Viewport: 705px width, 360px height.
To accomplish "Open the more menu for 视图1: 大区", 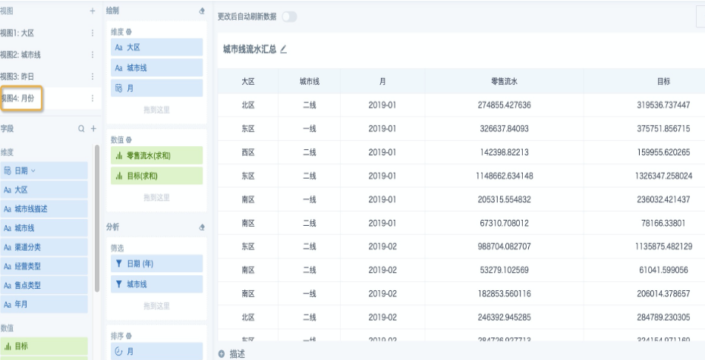I will pos(92,33).
